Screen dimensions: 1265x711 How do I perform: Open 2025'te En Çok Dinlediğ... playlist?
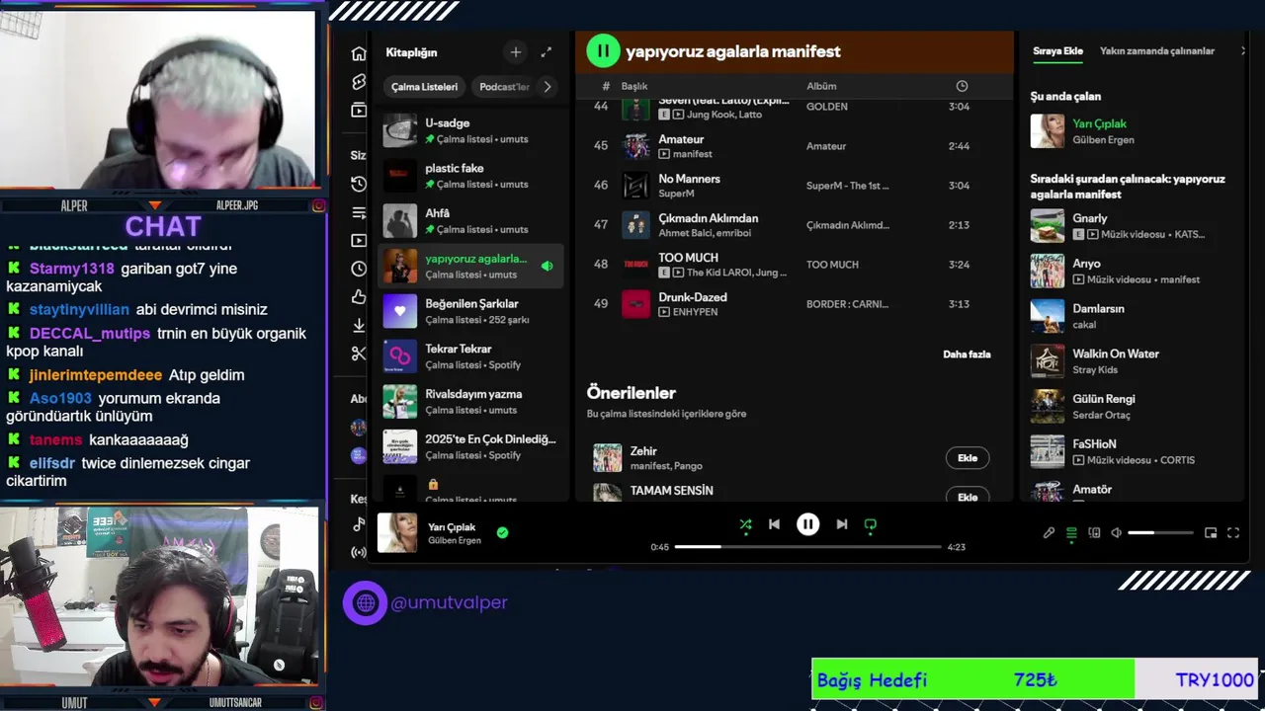coord(470,446)
